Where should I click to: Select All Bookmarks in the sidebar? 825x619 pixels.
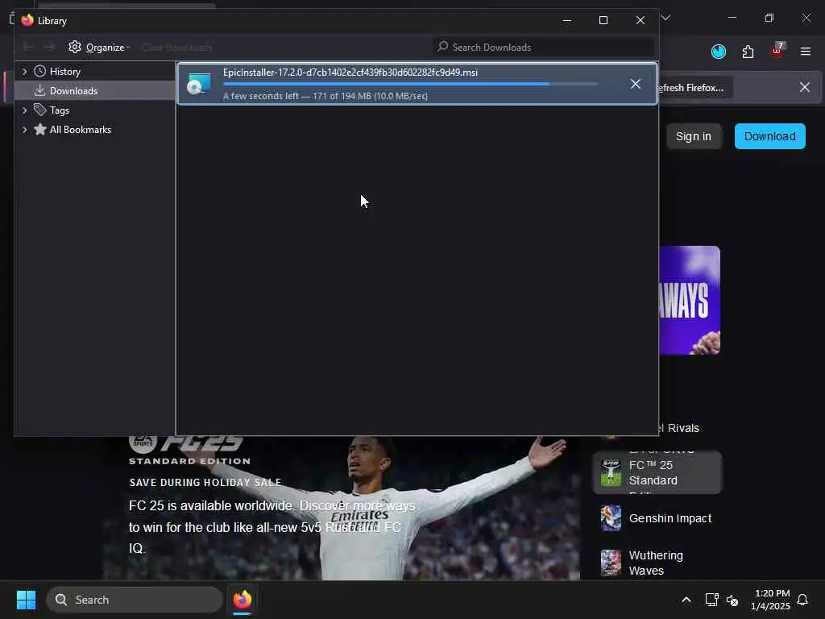coord(81,130)
